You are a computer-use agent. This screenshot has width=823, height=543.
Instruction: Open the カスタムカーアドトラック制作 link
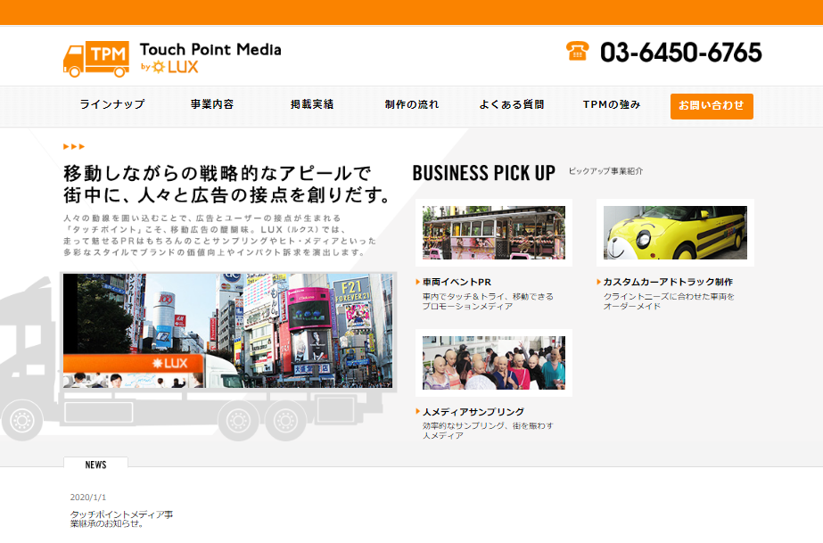[668, 282]
